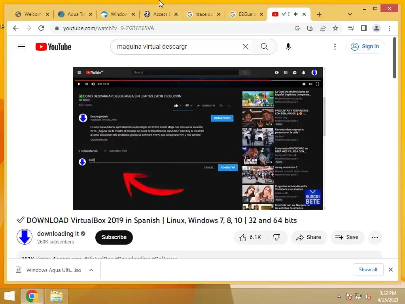
Task: Click the address bar URL
Action: tap(108, 28)
